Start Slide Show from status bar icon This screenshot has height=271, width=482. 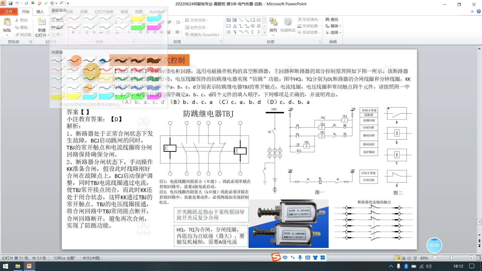coord(415,258)
